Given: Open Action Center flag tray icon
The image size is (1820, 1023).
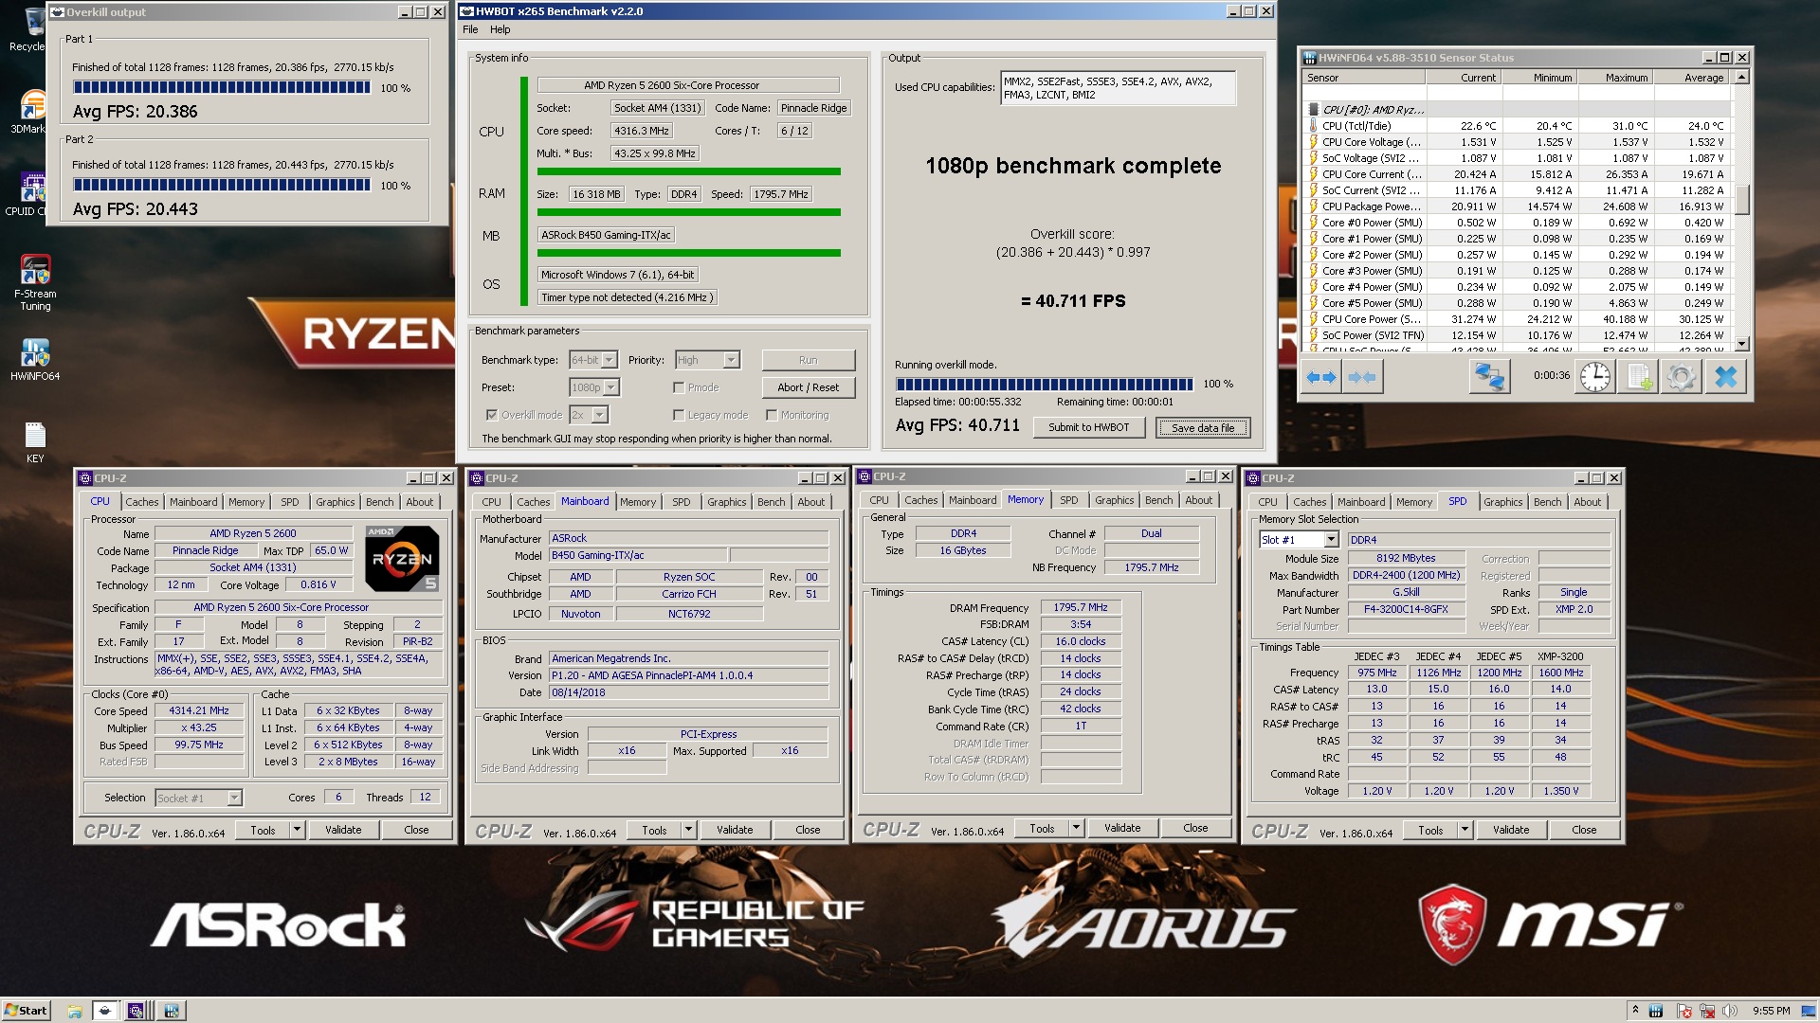Looking at the screenshot, I should click(x=1684, y=1011).
